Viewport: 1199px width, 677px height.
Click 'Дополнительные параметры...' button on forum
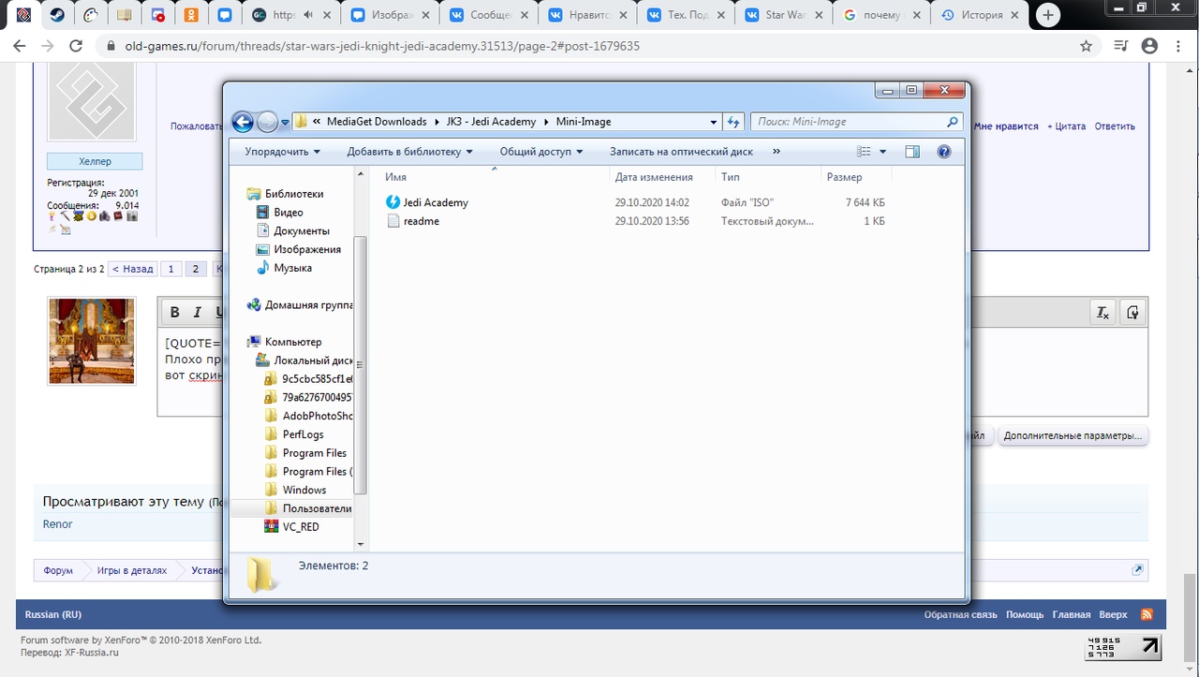click(1073, 435)
